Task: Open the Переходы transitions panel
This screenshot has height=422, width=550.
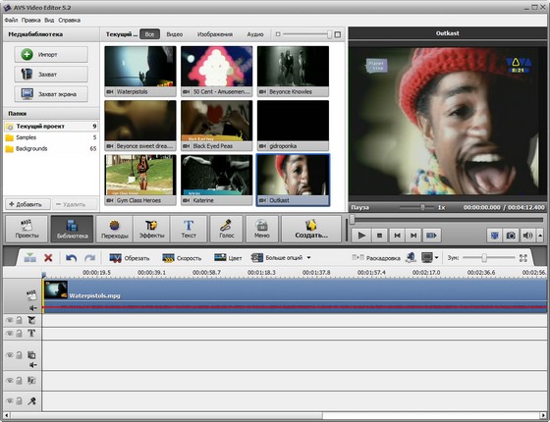Action: (x=114, y=230)
